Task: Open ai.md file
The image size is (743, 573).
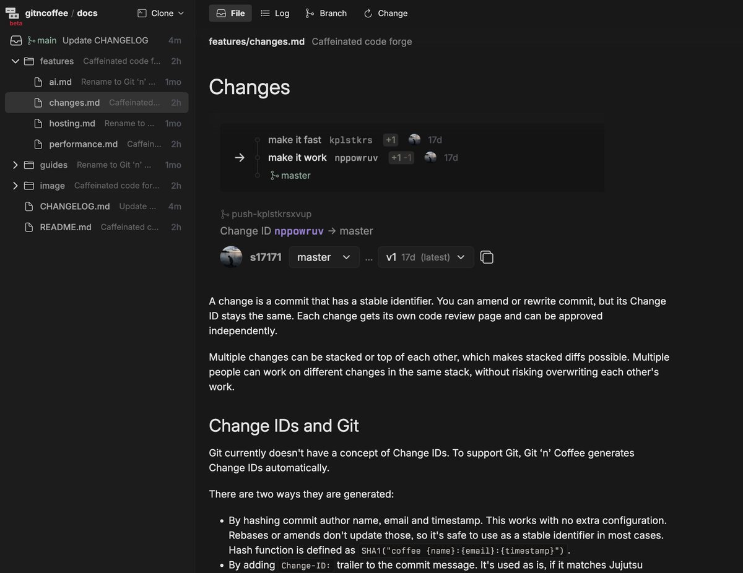Action: coord(61,82)
